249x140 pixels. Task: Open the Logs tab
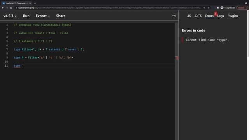(221, 16)
